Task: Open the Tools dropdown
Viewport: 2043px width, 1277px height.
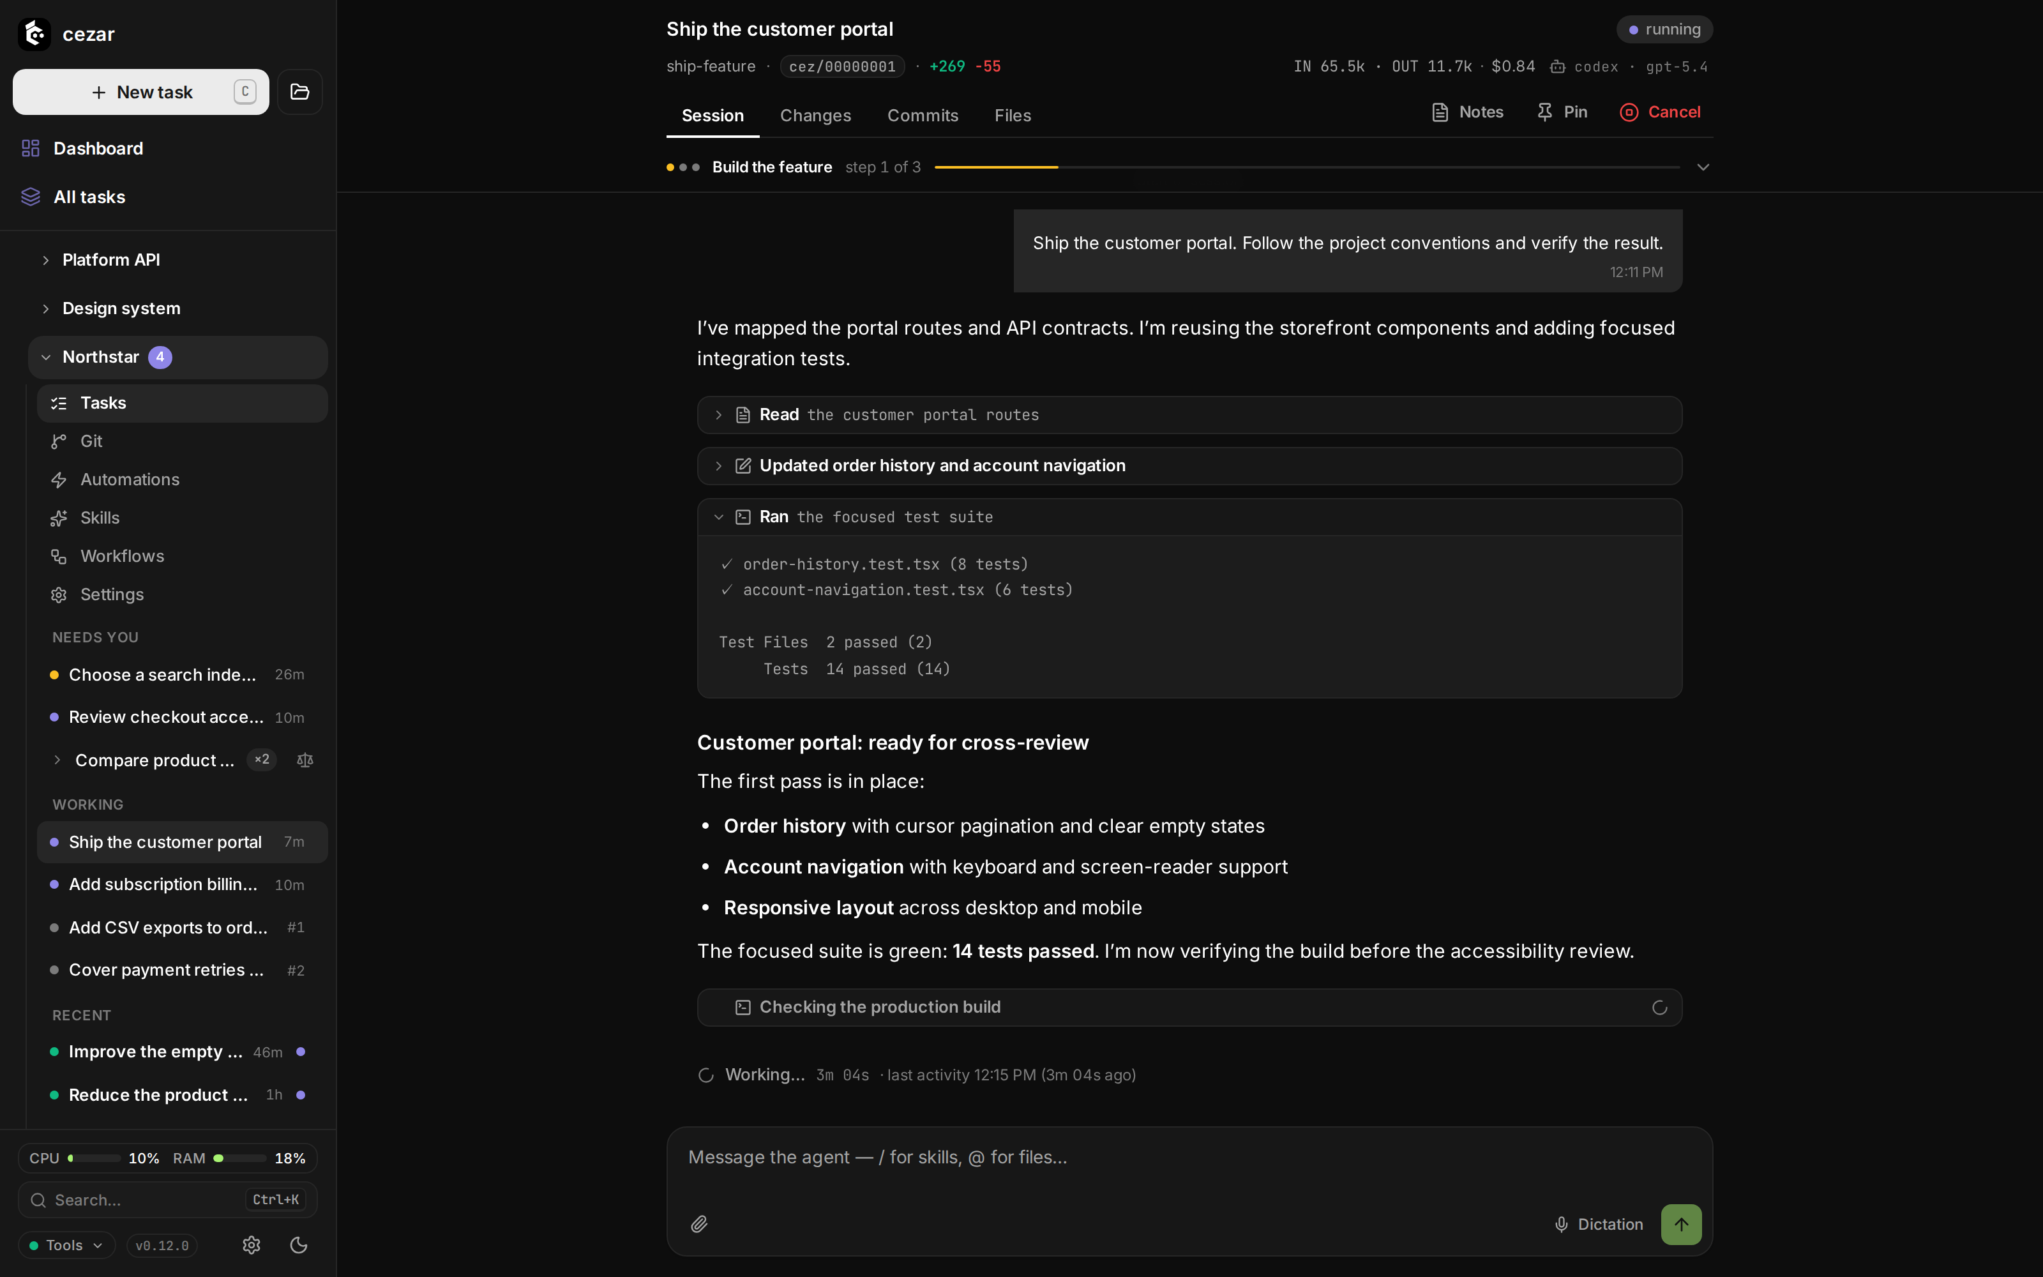Action: pyautogui.click(x=66, y=1245)
